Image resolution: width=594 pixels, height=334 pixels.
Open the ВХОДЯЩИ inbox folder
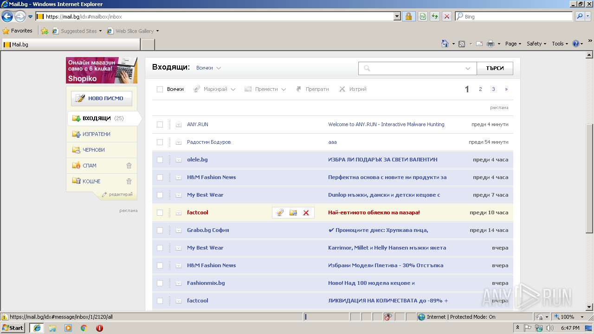pyautogui.click(x=103, y=118)
